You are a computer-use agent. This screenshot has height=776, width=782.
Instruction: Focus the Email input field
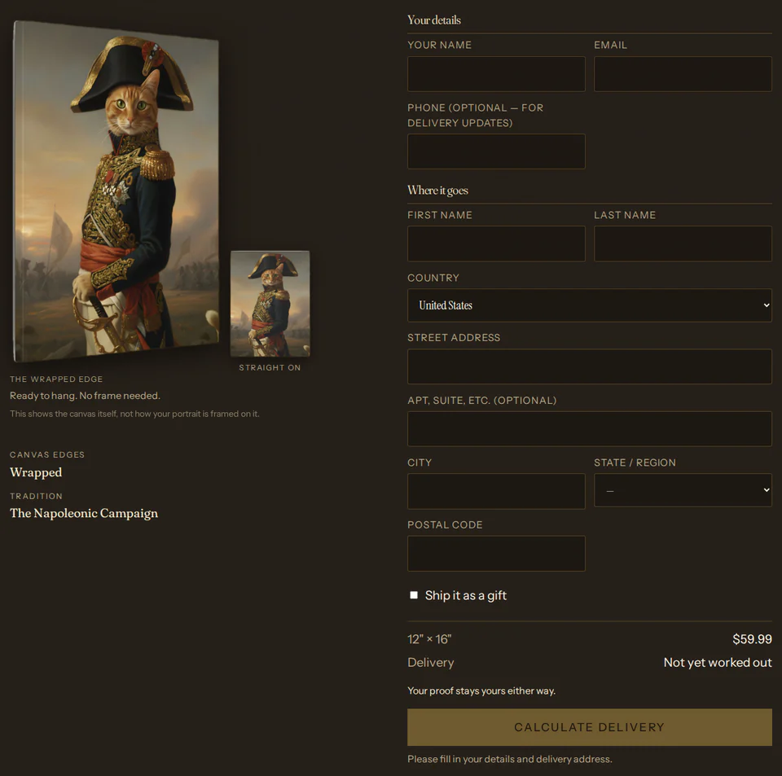(683, 74)
